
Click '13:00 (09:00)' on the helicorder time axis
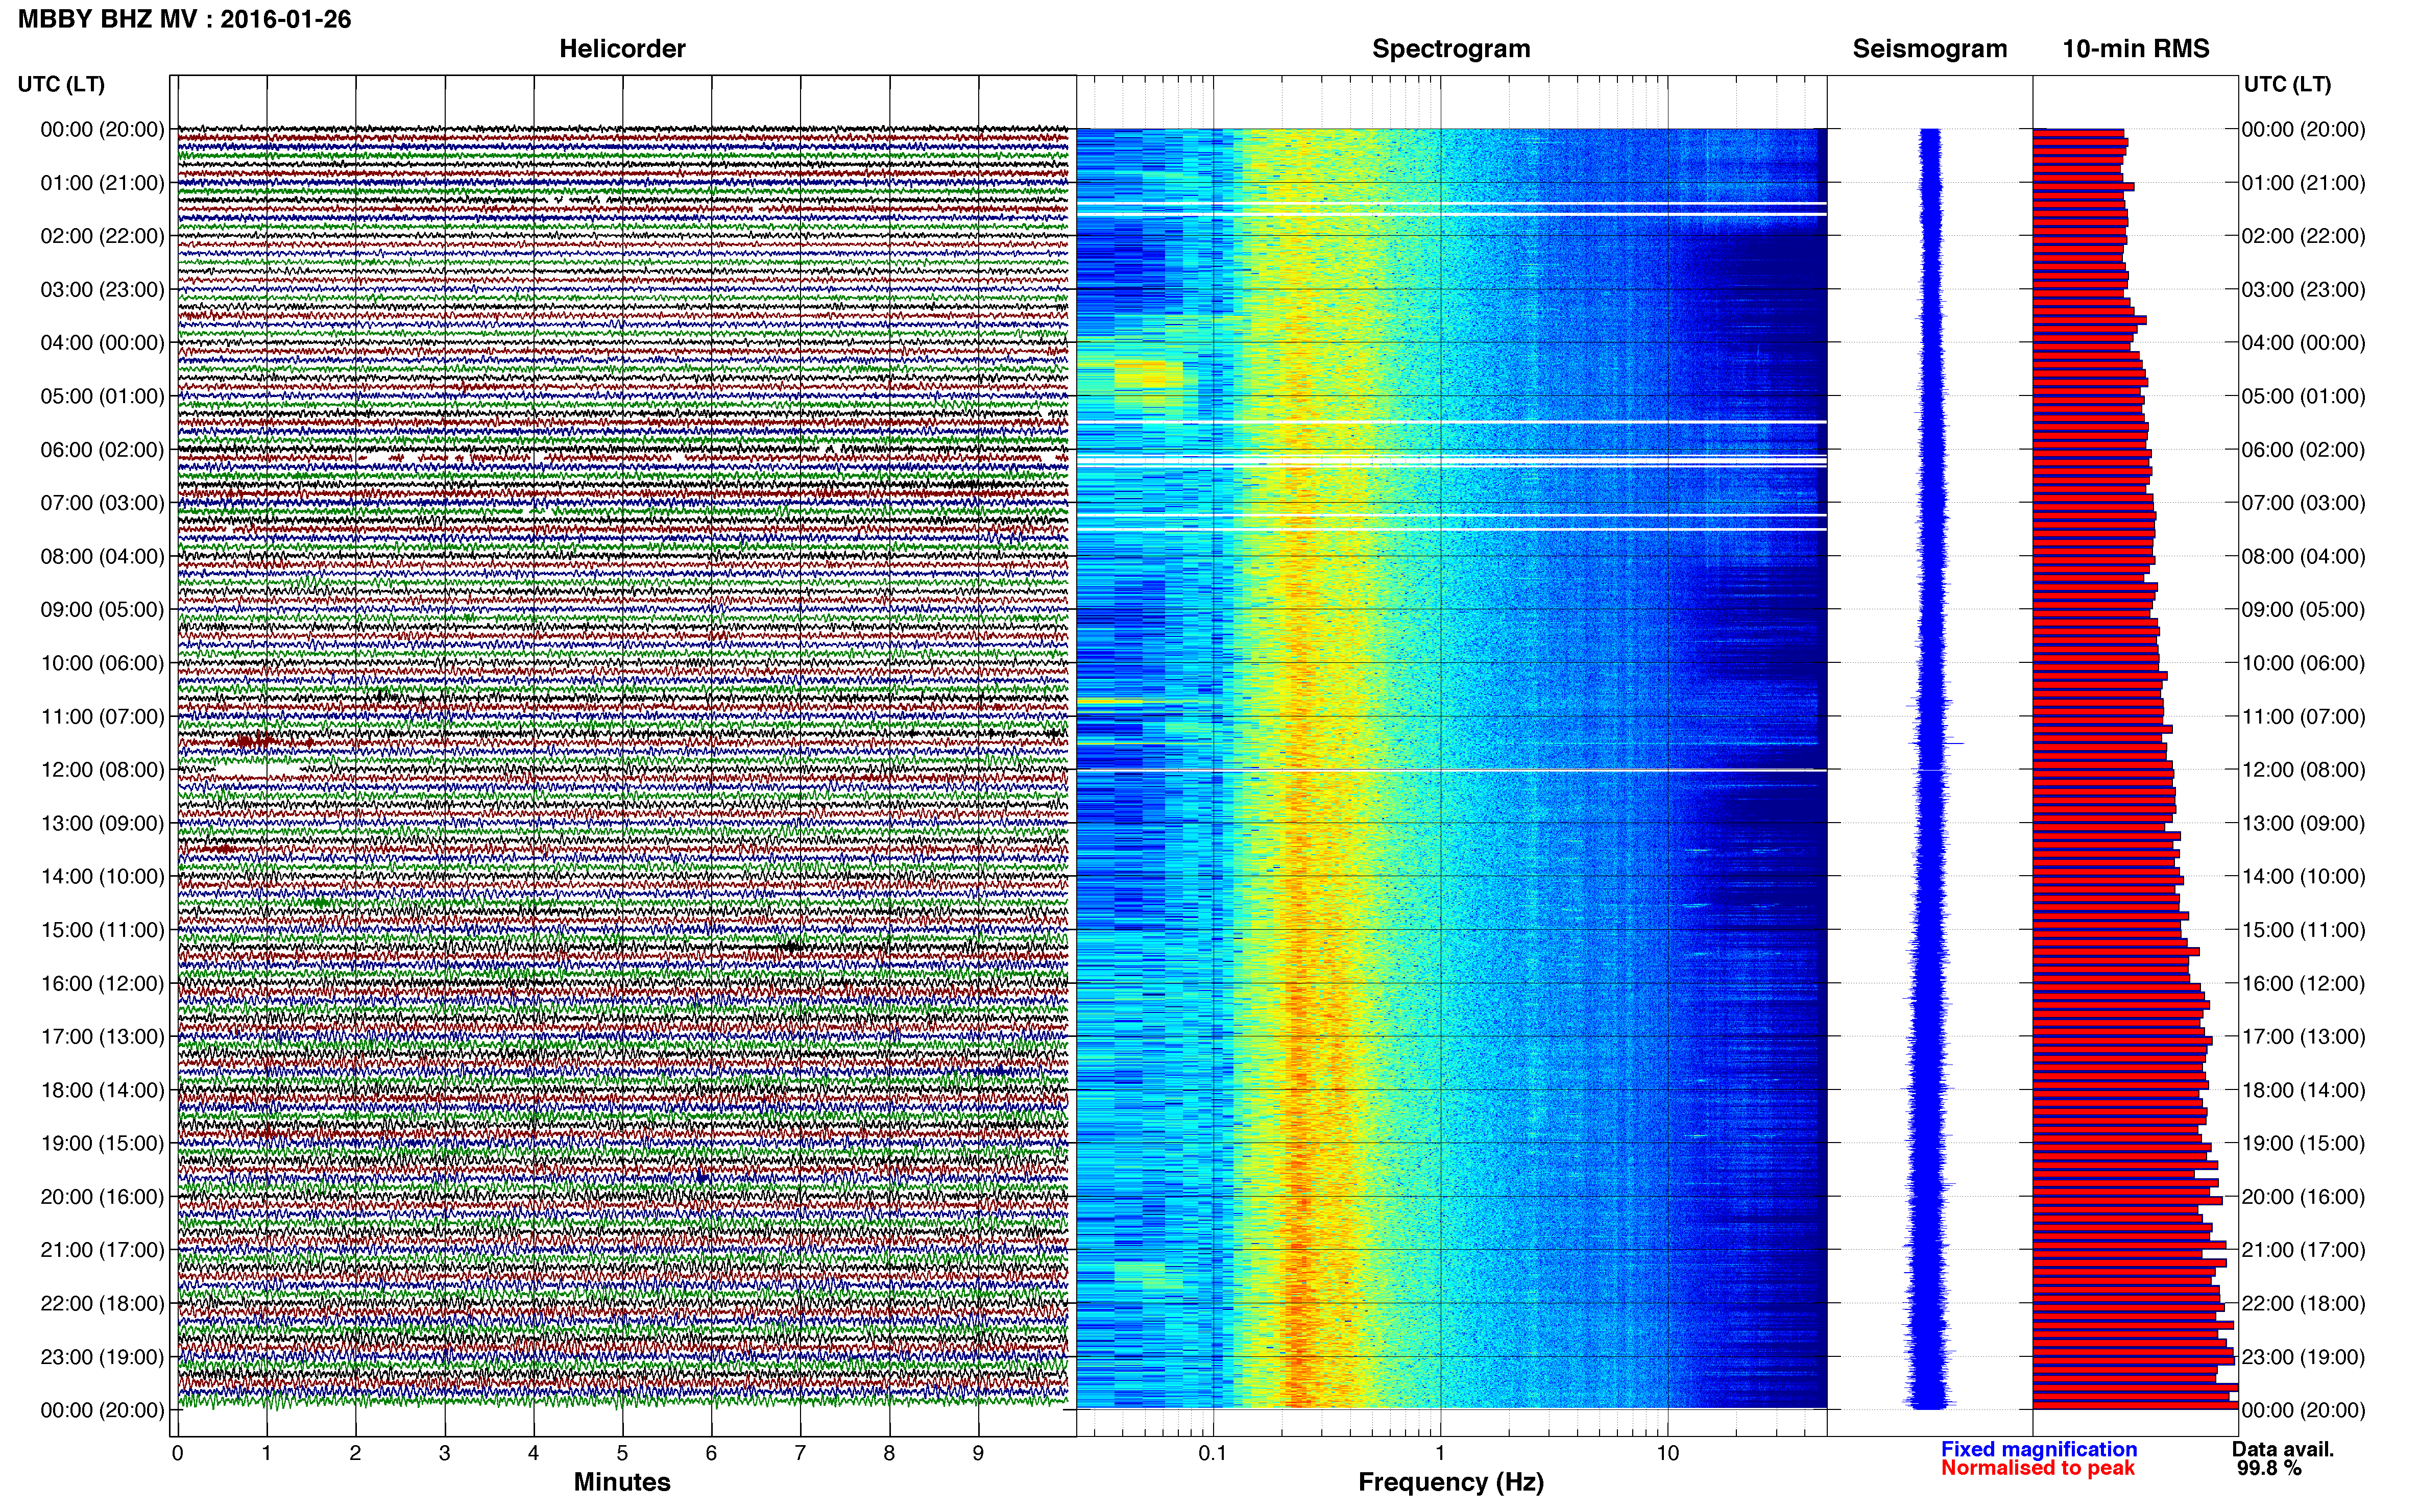(102, 823)
